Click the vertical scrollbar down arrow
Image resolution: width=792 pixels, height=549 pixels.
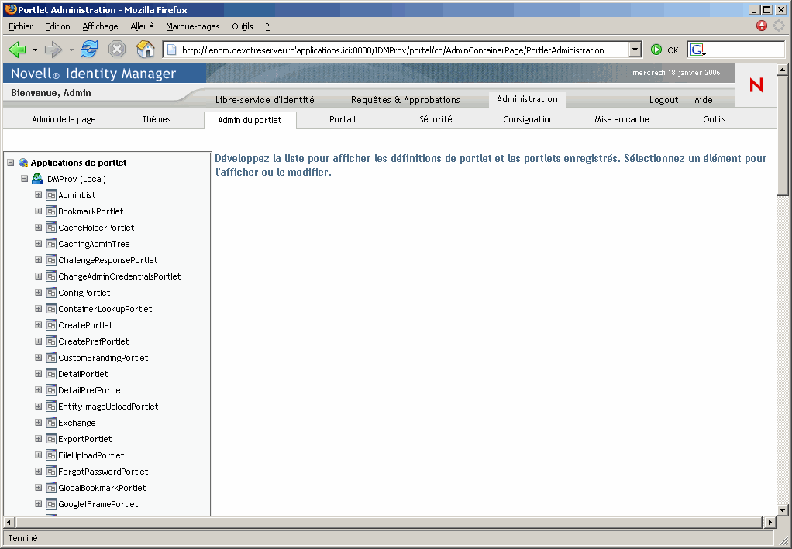[x=783, y=510]
